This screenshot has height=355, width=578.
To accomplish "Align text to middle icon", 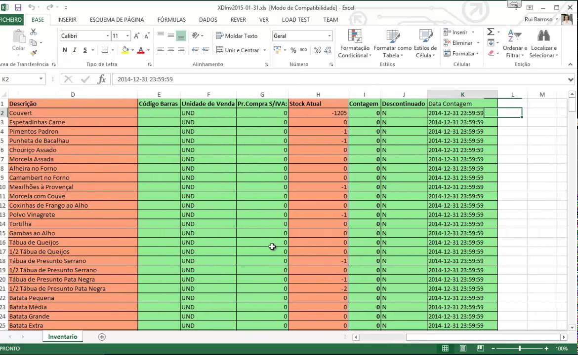I will point(170,35).
